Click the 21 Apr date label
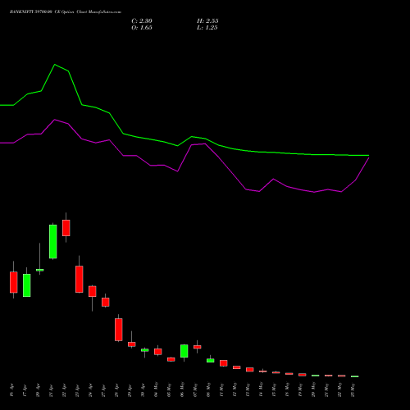 click(51, 390)
